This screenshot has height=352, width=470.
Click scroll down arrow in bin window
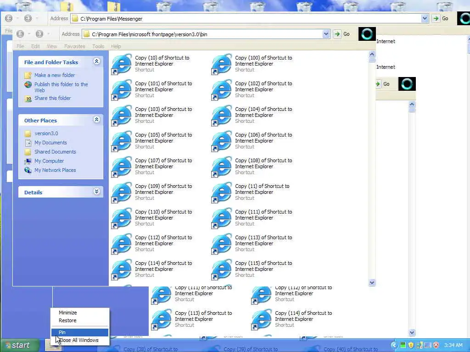(x=372, y=282)
